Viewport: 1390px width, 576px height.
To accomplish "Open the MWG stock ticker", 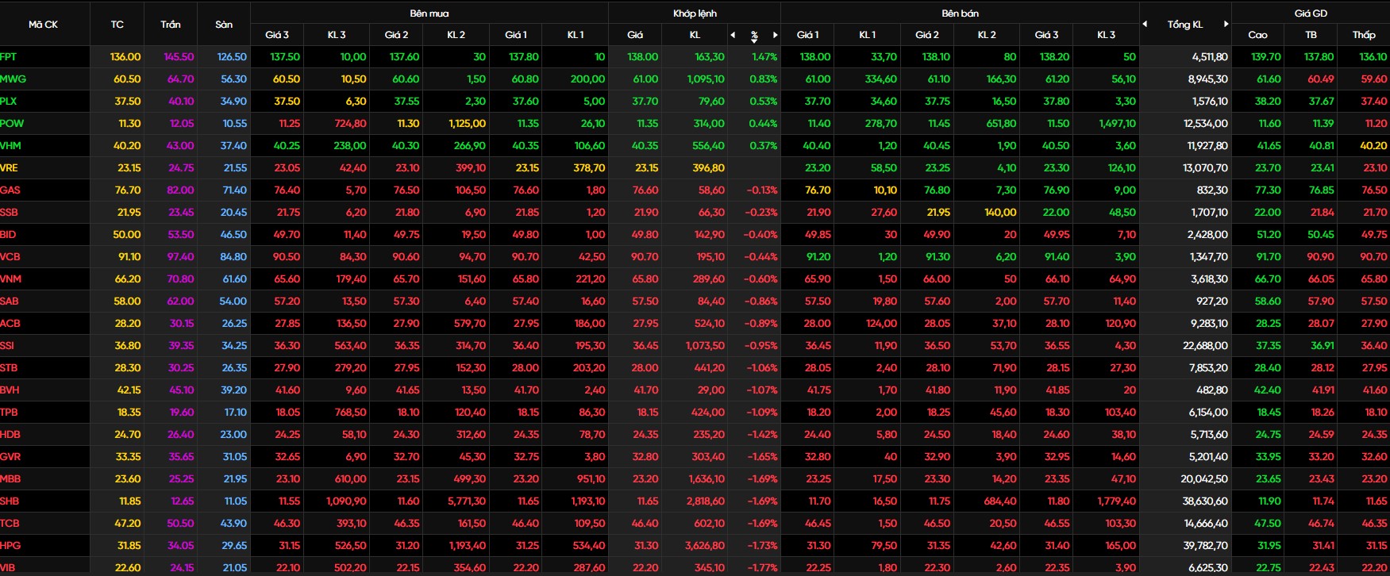I will click(x=13, y=79).
